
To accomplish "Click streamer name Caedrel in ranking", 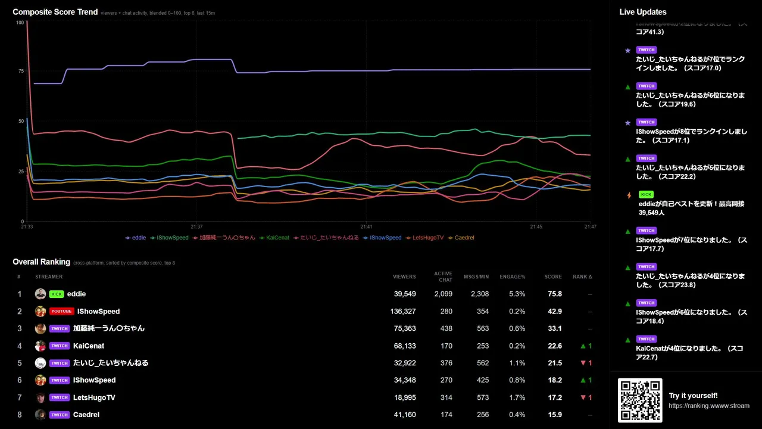I will (86, 415).
